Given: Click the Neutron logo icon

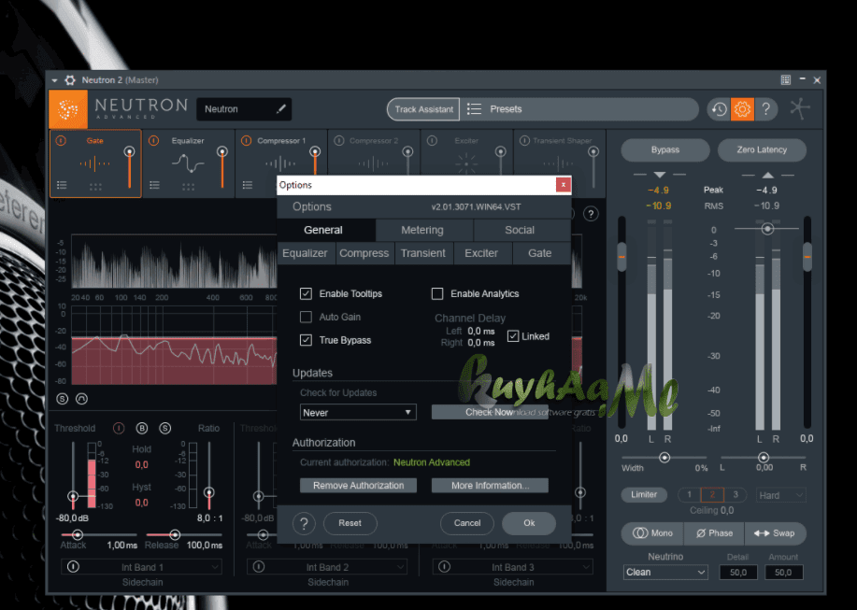Looking at the screenshot, I should click(68, 109).
